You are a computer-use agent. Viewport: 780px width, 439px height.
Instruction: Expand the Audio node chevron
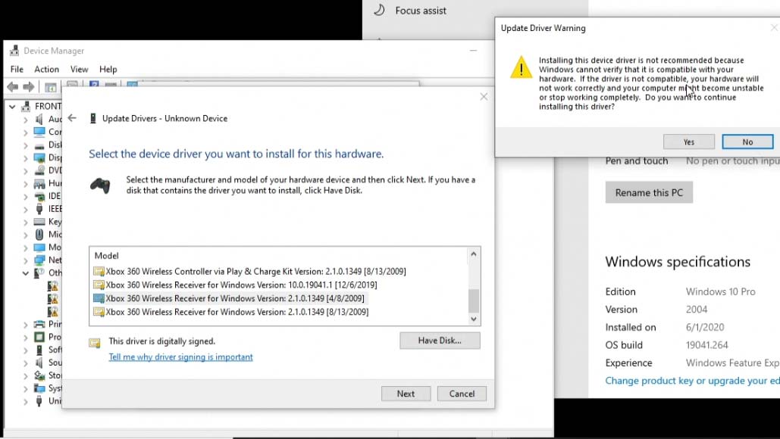click(x=25, y=120)
